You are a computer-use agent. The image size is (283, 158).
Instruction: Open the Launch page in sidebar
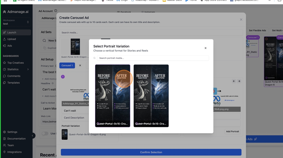(16, 33)
